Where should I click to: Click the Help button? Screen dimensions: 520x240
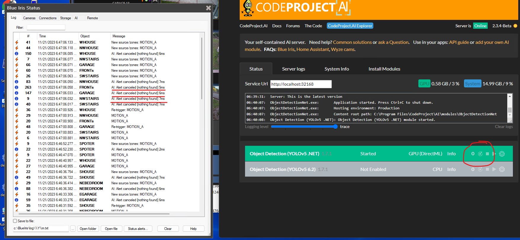pyautogui.click(x=193, y=229)
